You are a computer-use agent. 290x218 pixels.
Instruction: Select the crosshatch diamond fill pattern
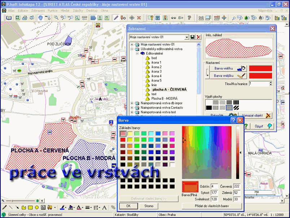click(229, 108)
